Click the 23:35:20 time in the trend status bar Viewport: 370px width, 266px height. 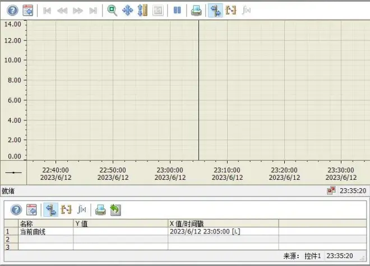click(x=353, y=190)
